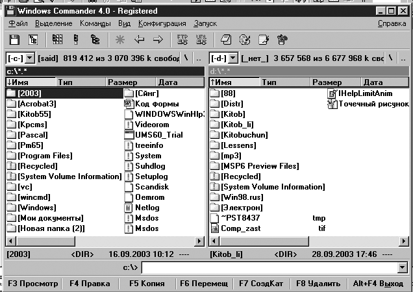Select the [Program Files] folder
413x292 pixels.
point(39,156)
